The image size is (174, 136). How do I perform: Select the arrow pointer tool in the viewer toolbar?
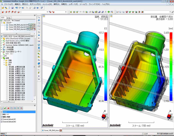(39, 17)
